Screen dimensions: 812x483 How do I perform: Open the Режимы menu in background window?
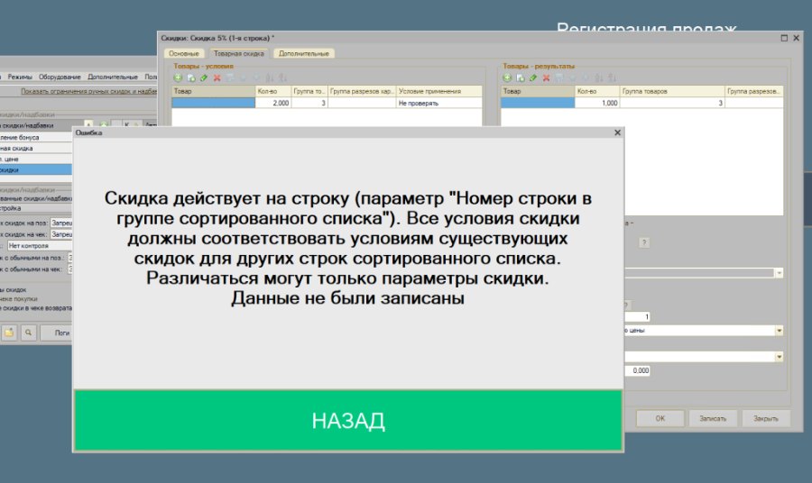coord(20,77)
